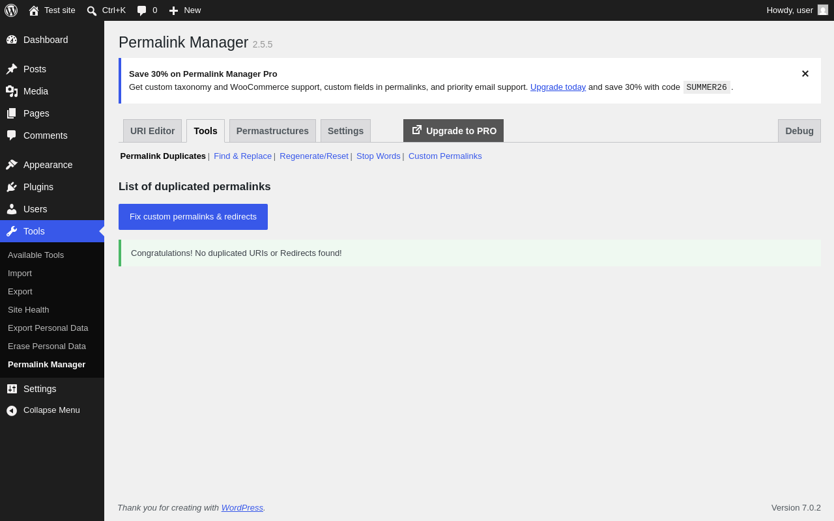Screen dimensions: 834x521
Task: Open Stop Words subsection
Action: tap(379, 156)
